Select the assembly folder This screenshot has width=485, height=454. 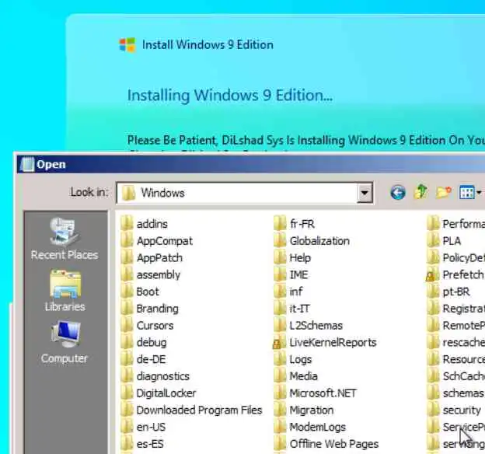coord(150,275)
